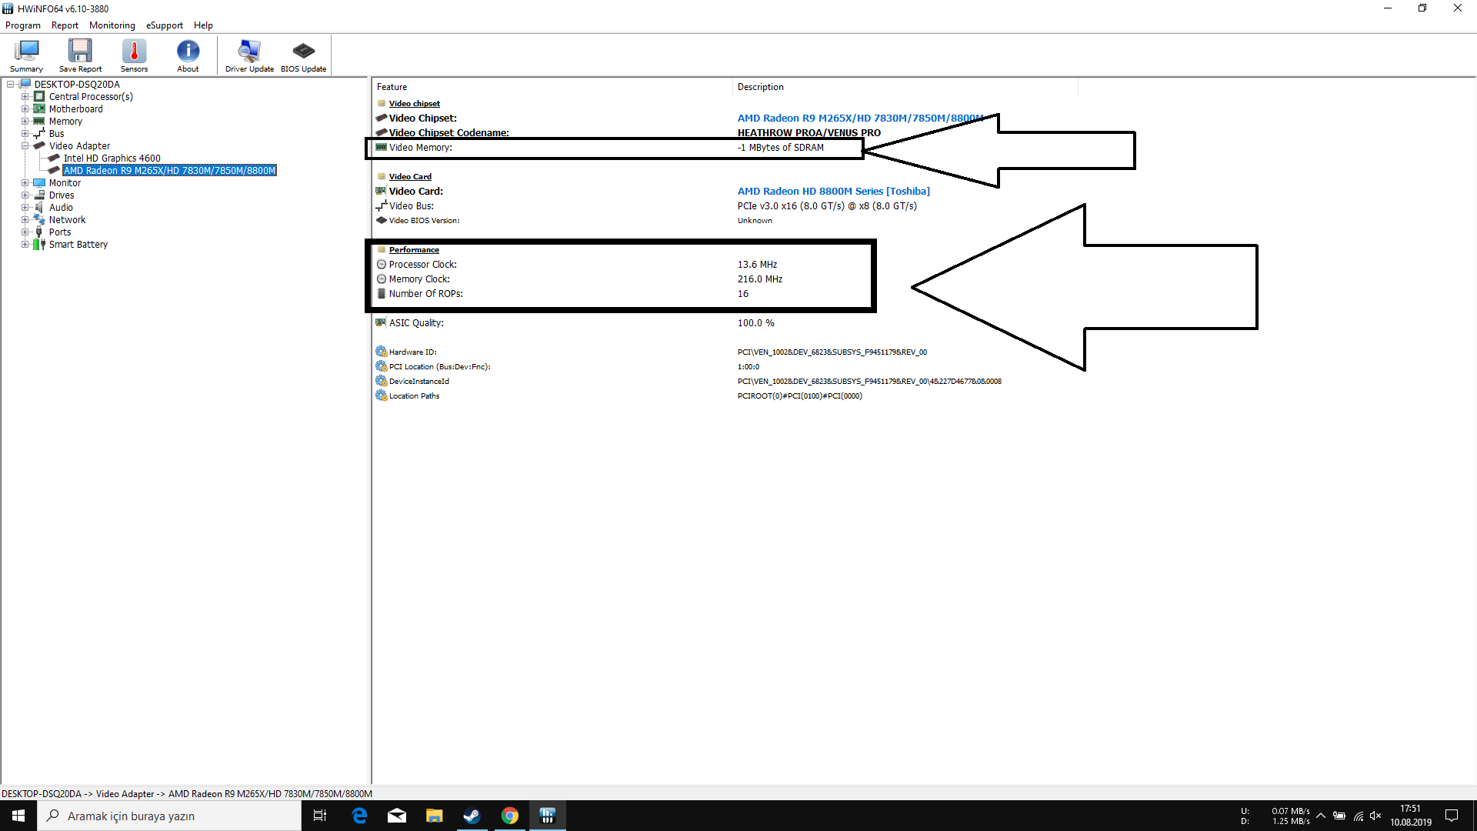The width and height of the screenshot is (1477, 831).
Task: Launch Driver Update from toolbar
Action: click(x=249, y=55)
